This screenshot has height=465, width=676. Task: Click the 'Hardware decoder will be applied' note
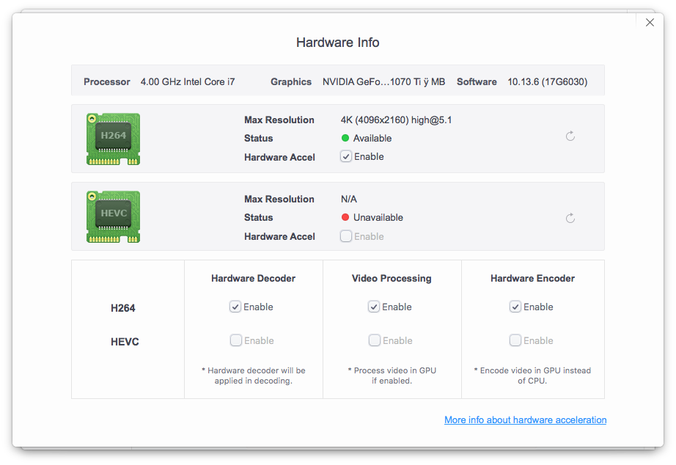[254, 376]
